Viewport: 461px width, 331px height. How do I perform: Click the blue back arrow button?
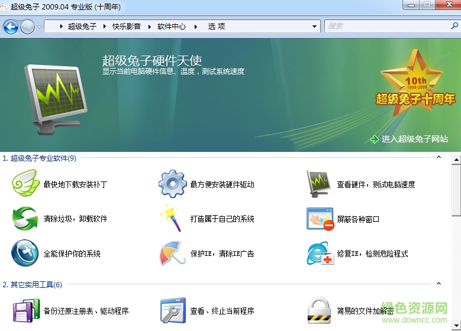(x=11, y=27)
